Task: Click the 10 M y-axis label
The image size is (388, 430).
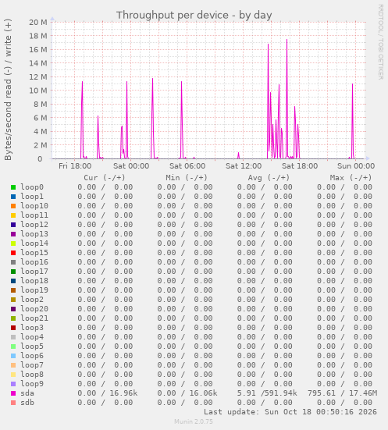Action: (x=38, y=91)
